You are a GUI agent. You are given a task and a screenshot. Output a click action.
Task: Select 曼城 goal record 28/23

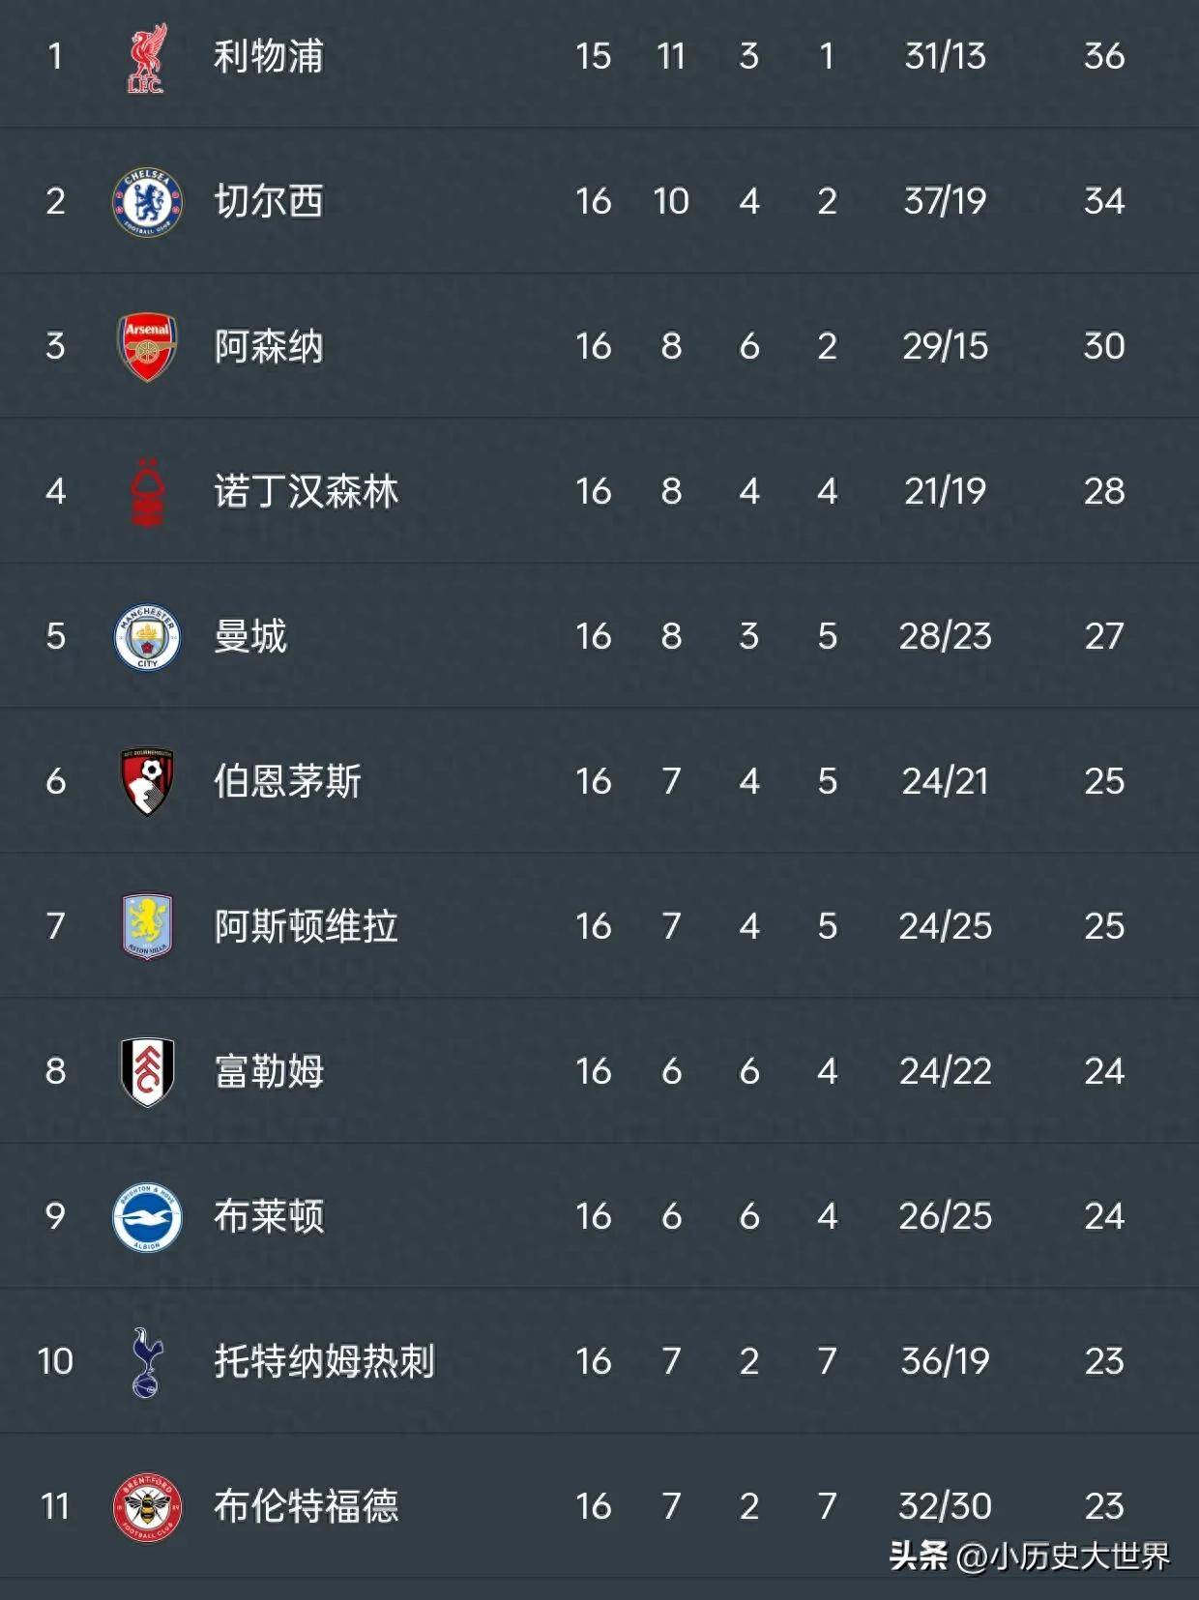click(x=945, y=636)
